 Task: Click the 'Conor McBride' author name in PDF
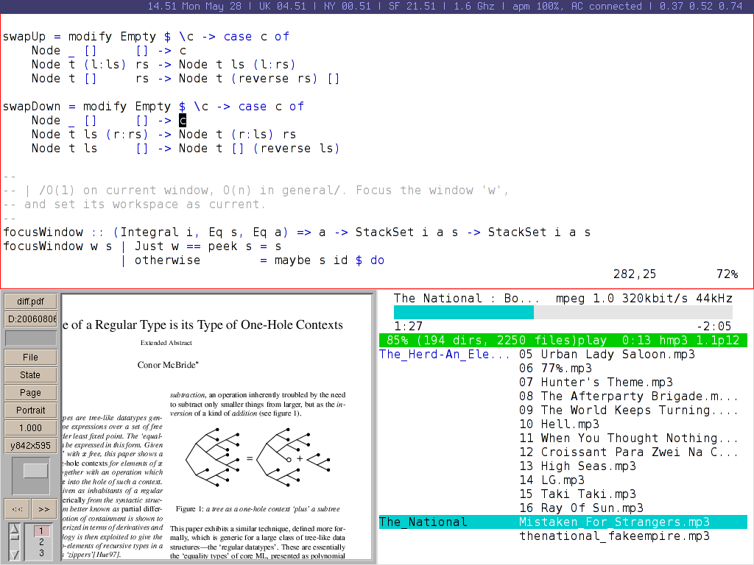point(168,365)
